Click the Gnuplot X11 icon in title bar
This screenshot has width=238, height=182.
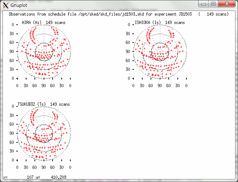pyautogui.click(x=5, y=5)
